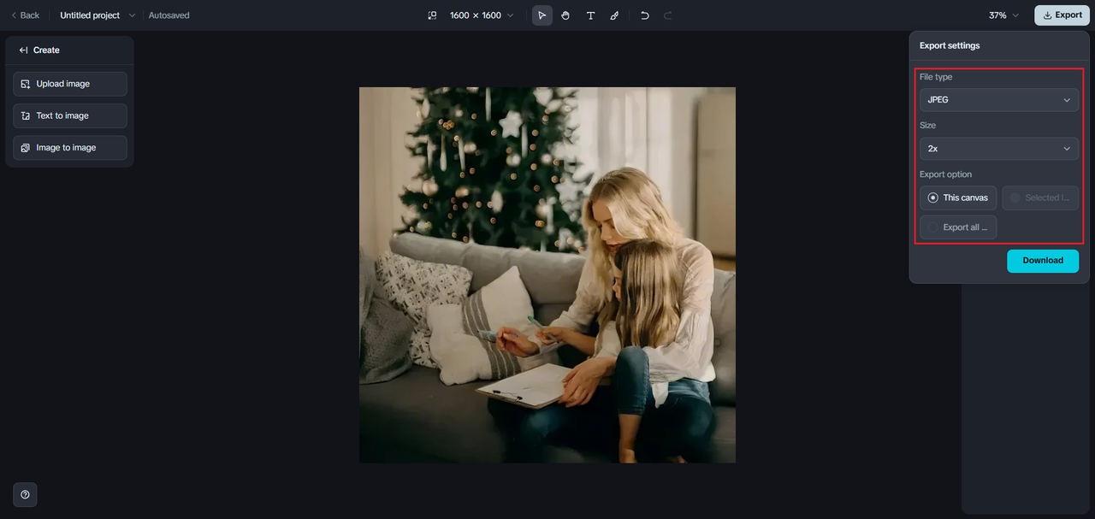Select the This canvas export option
Screen dimensions: 1095x519
click(x=958, y=198)
